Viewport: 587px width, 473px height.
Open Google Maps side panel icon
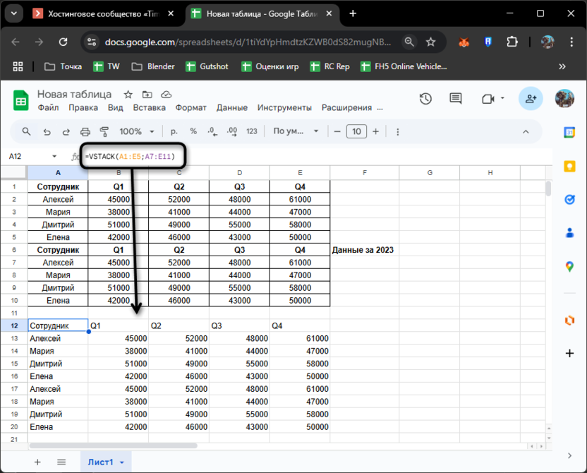569,266
